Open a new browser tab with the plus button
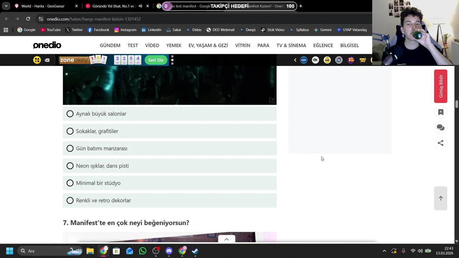 pos(301,6)
